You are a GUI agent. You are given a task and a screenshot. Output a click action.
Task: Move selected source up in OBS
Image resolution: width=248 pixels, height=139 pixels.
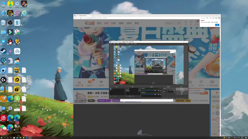tap(132, 96)
